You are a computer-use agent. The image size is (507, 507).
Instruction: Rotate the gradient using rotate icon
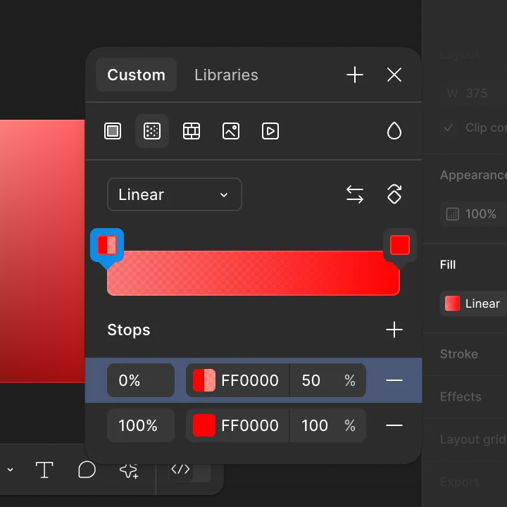coord(394,194)
